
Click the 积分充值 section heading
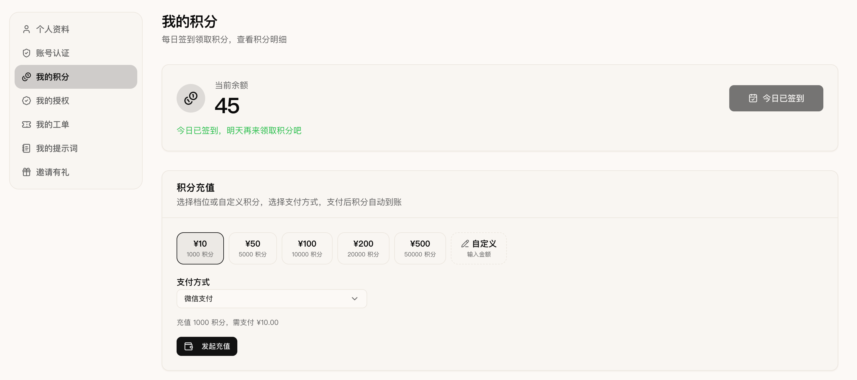pos(196,188)
